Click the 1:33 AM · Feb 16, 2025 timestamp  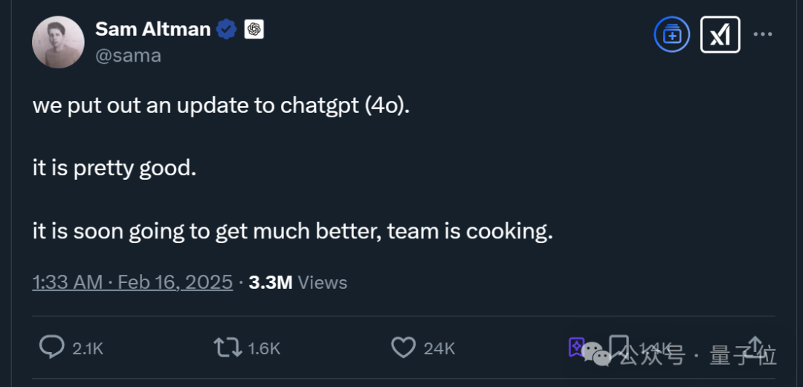pyautogui.click(x=132, y=282)
